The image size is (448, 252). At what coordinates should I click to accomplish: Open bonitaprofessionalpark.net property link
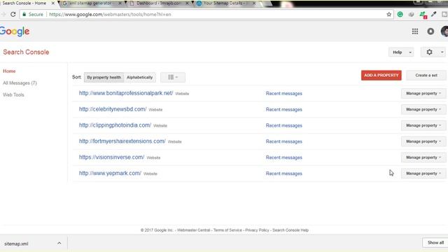(x=126, y=93)
